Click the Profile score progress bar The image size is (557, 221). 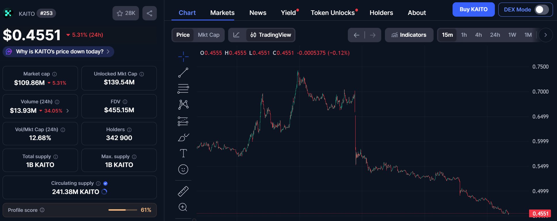[123, 210]
